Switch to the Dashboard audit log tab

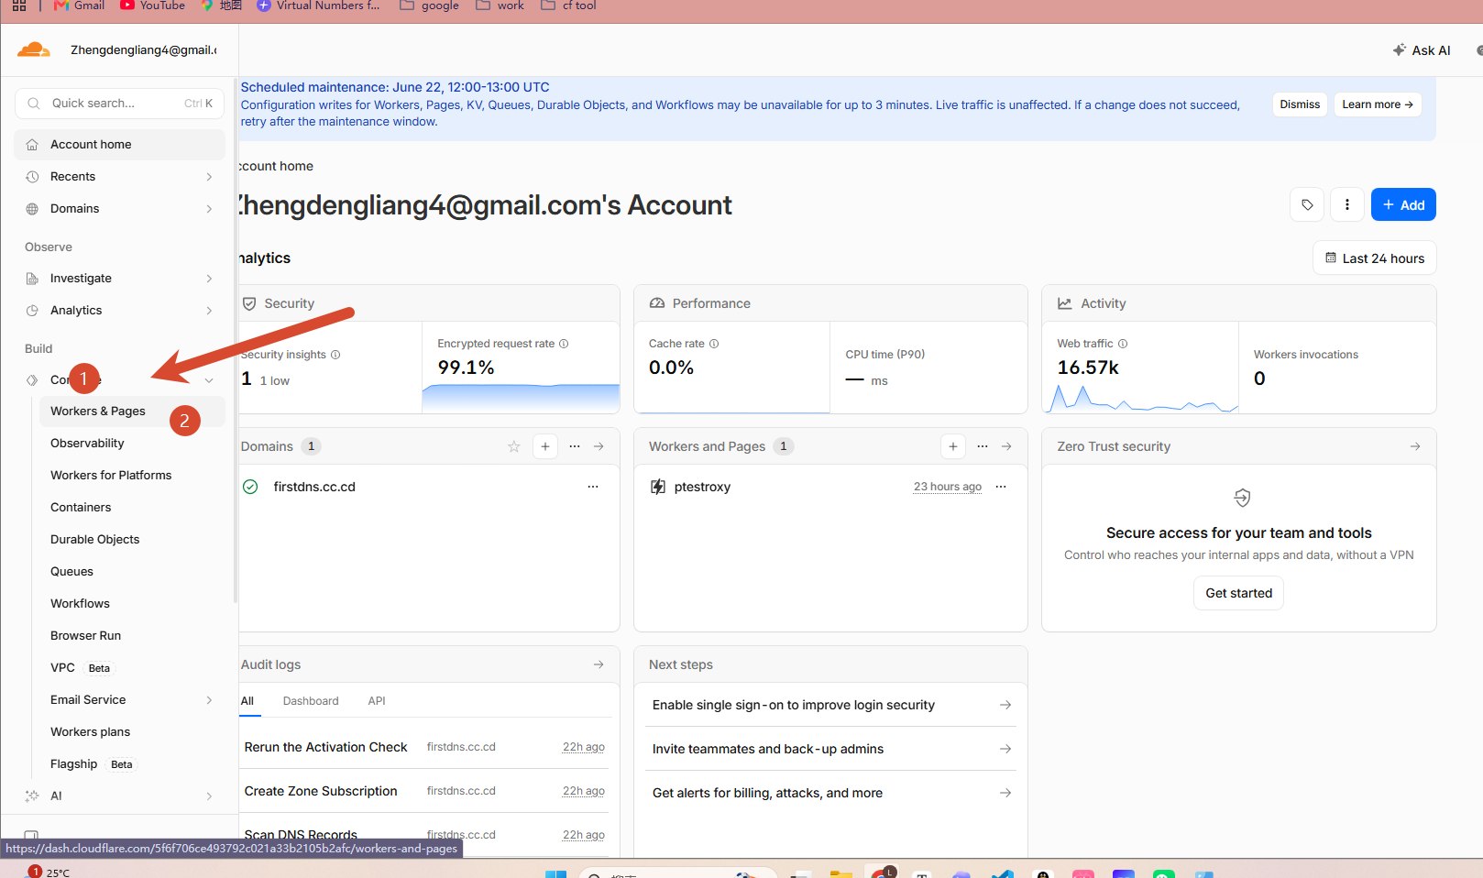pos(311,701)
